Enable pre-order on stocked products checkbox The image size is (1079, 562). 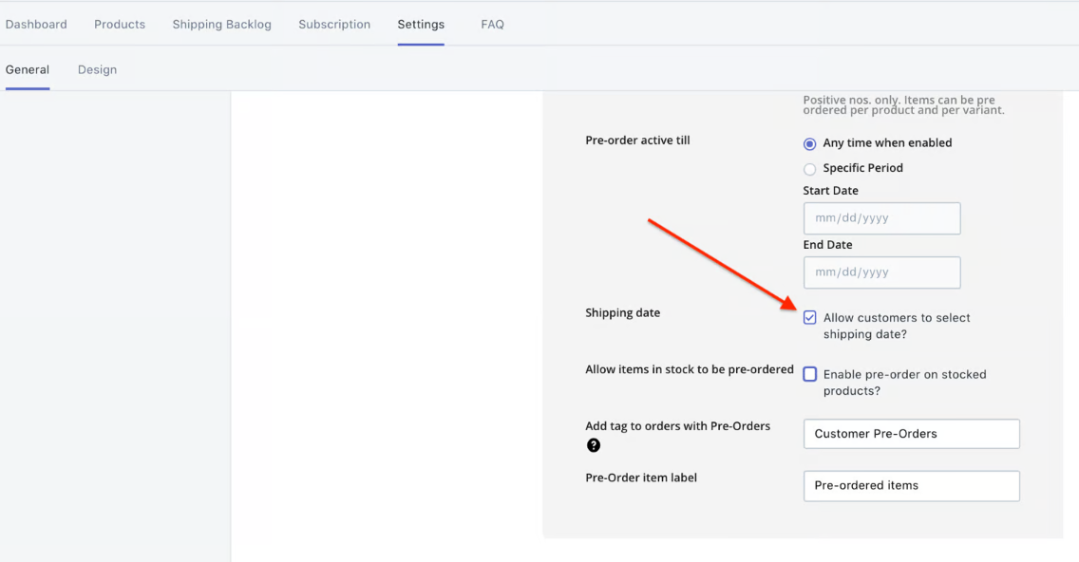coord(810,374)
